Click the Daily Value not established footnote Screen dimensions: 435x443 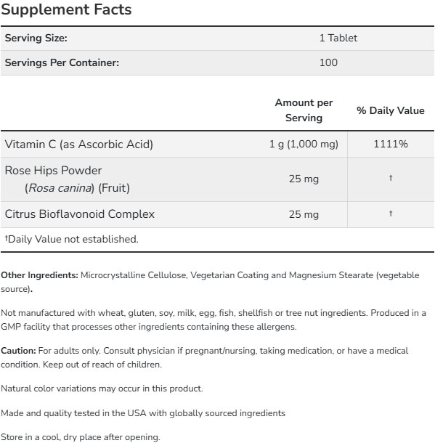click(71, 239)
